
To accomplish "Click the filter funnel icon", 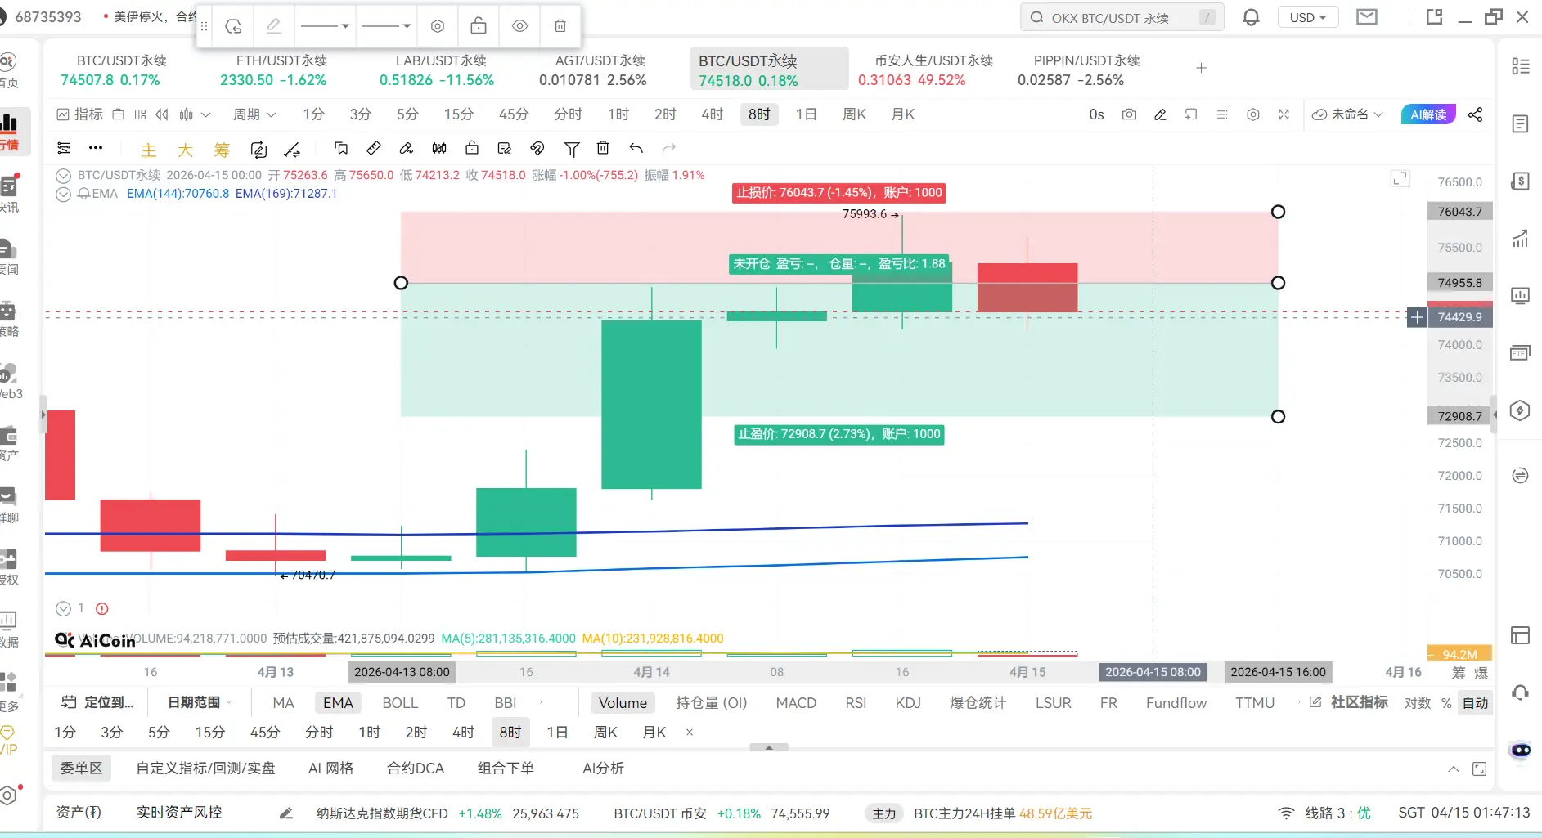I will point(572,148).
